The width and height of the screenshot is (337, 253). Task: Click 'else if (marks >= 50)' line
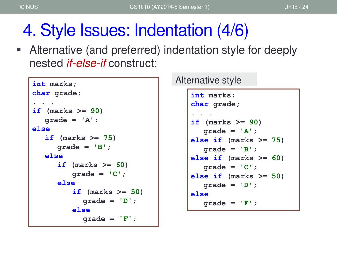(x=237, y=176)
